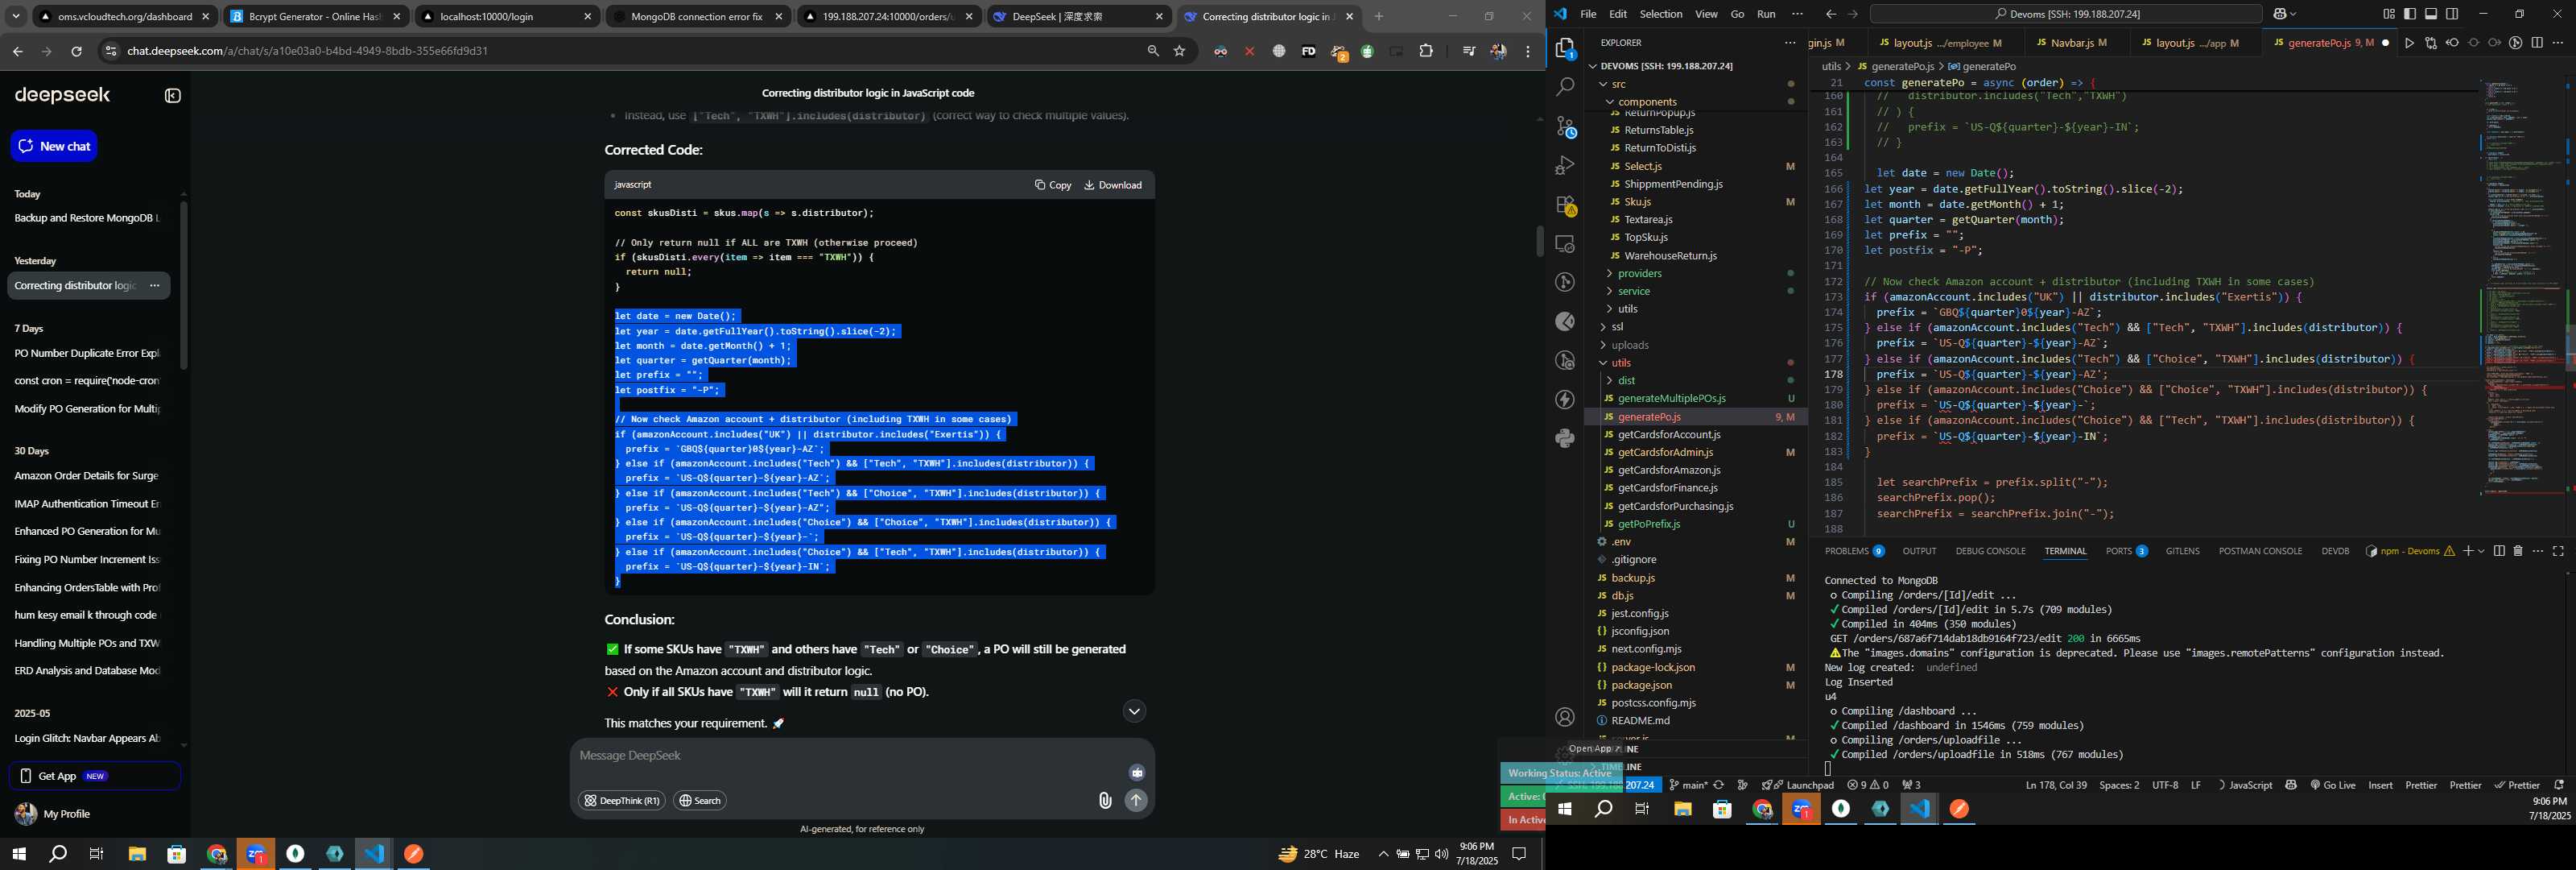The height and width of the screenshot is (870, 2576).
Task: Send message arrow in DeepSeek
Action: pos(1135,800)
